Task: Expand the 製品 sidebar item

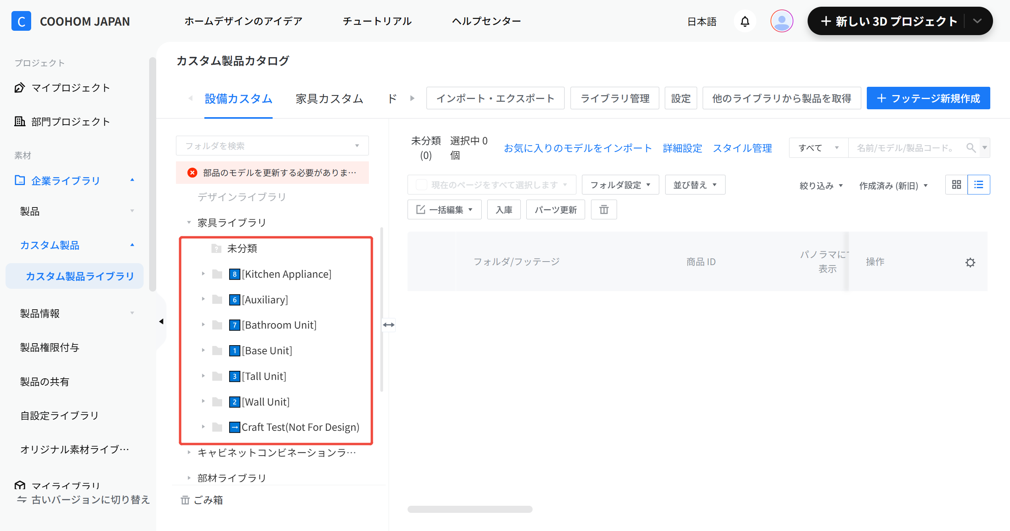Action: [132, 211]
